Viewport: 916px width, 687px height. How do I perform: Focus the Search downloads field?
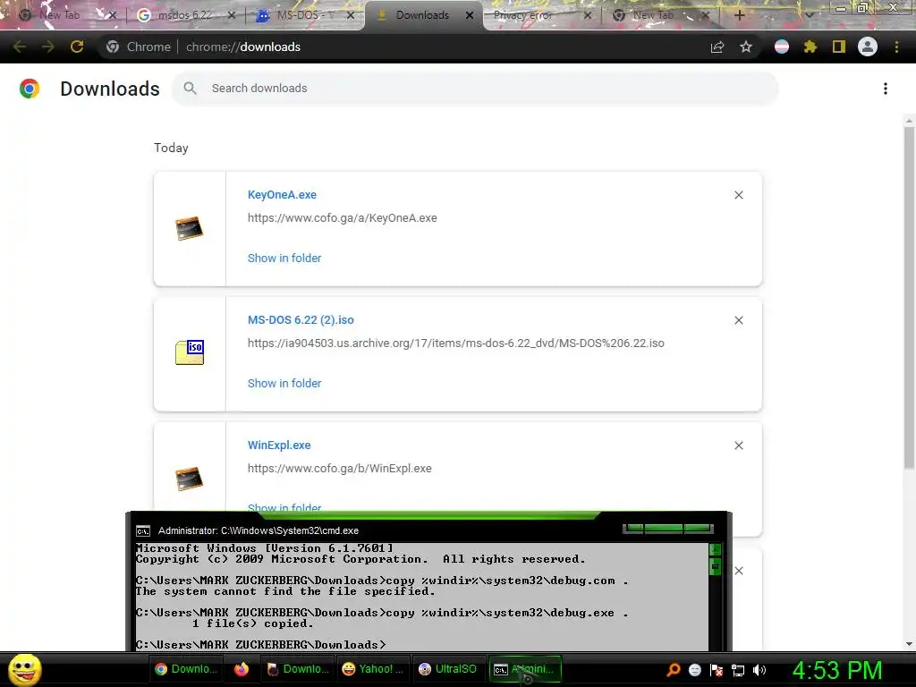click(x=475, y=89)
